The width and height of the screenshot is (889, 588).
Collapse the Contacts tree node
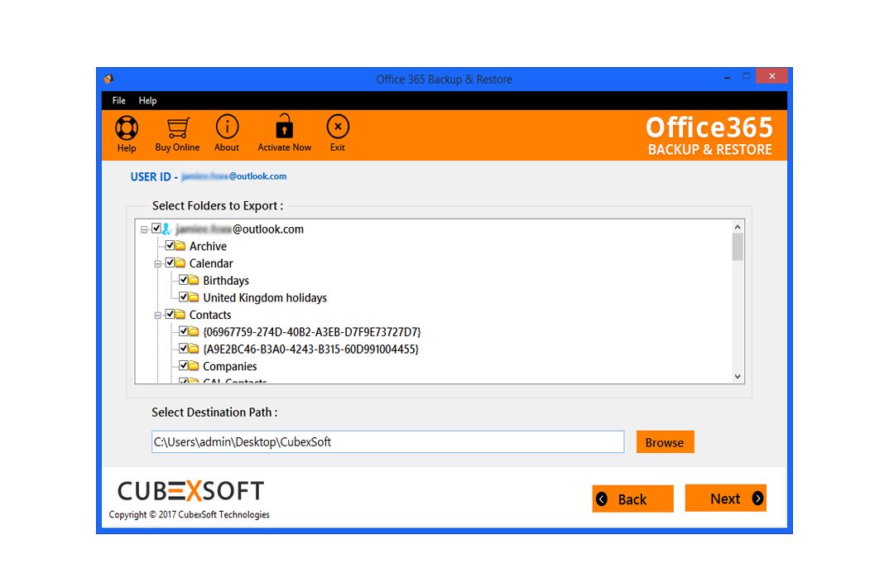(157, 316)
